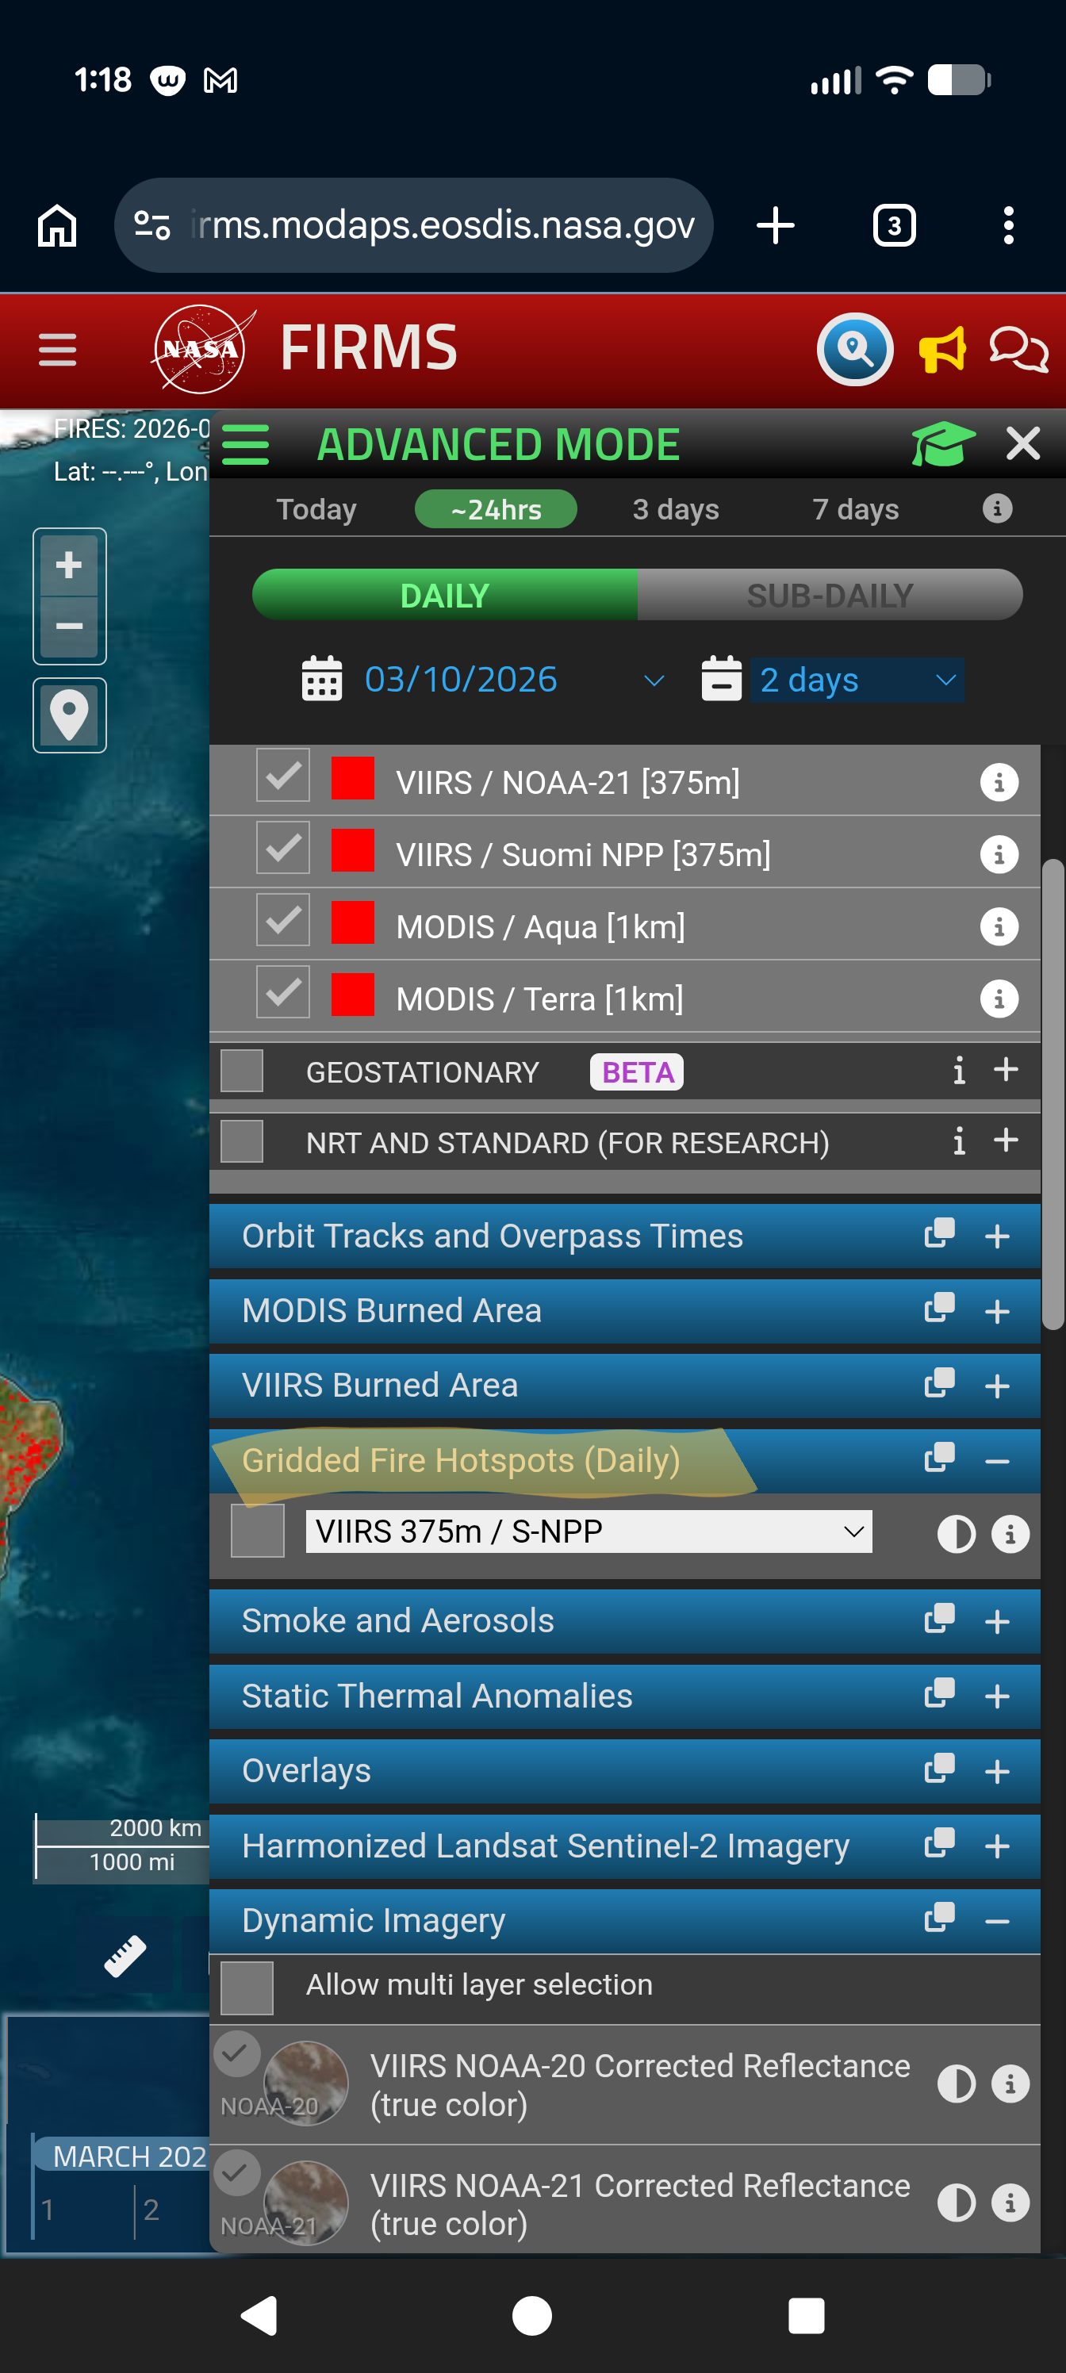Uncheck MODIS / Aqua [1km] layer

[283, 919]
